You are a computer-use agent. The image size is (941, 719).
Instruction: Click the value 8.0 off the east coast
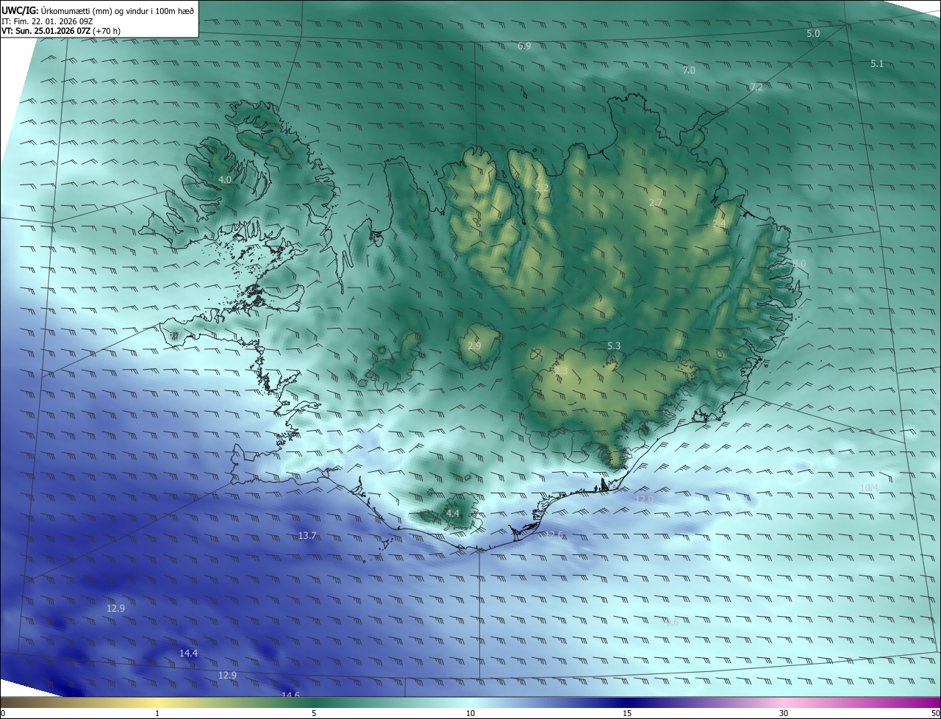(x=799, y=263)
